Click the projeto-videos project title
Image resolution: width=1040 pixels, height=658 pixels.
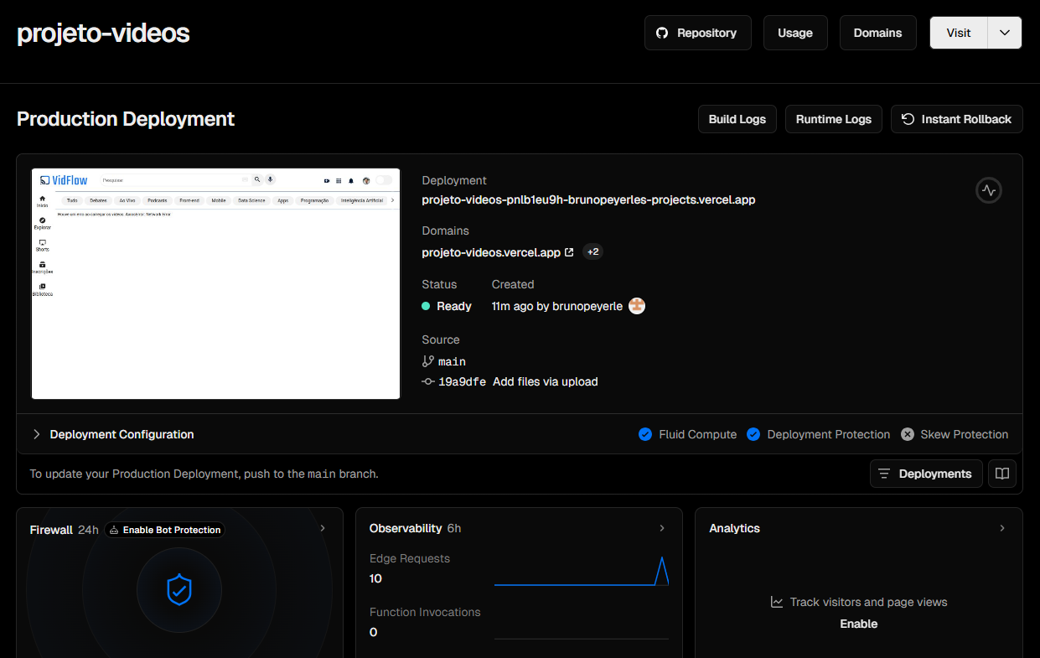point(103,33)
